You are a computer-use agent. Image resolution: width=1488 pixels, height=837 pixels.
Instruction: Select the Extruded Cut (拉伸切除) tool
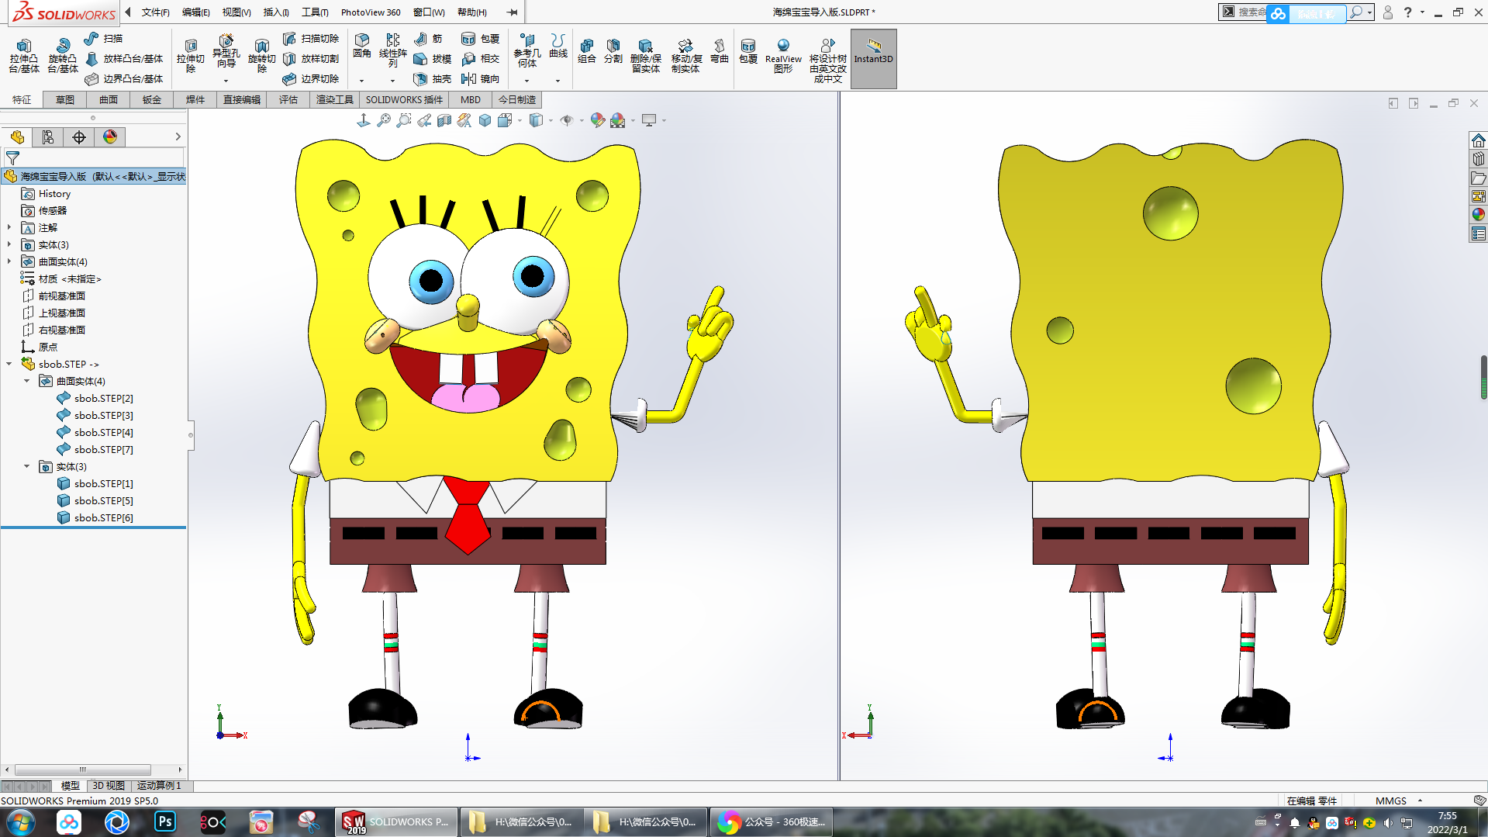coord(191,56)
